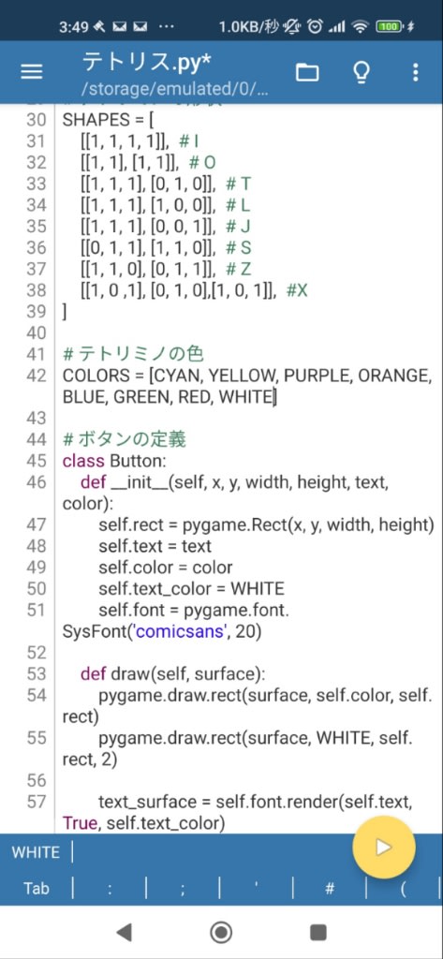Open the hamburger navigation menu
Screen dimensions: 443x959
pos(31,72)
